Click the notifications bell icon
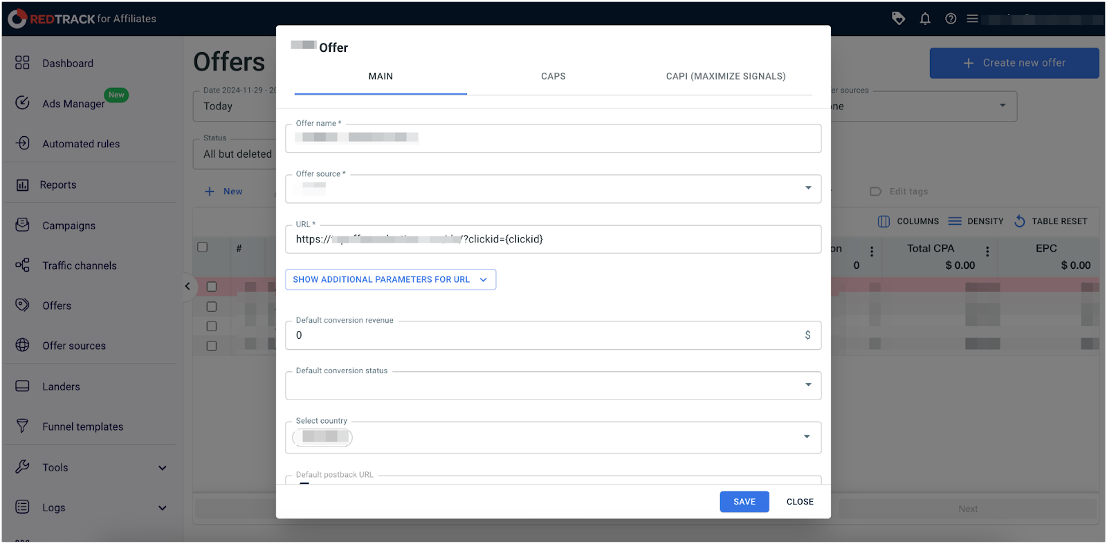Viewport: 1107px width, 544px height. (925, 19)
